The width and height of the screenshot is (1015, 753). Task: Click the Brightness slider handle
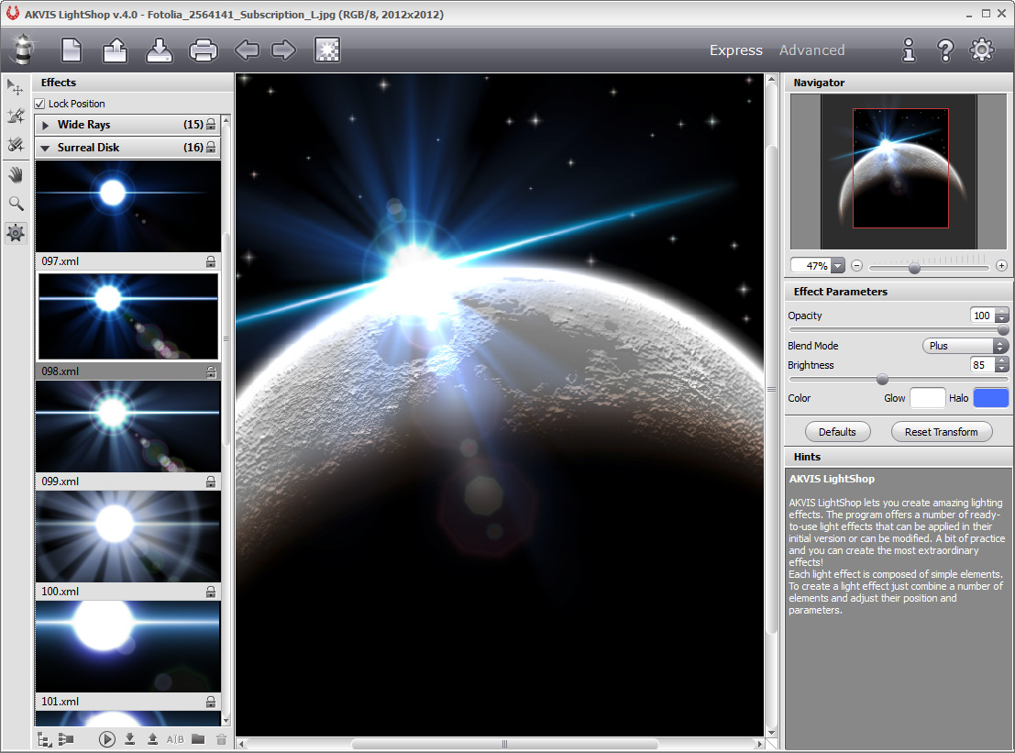pos(882,380)
